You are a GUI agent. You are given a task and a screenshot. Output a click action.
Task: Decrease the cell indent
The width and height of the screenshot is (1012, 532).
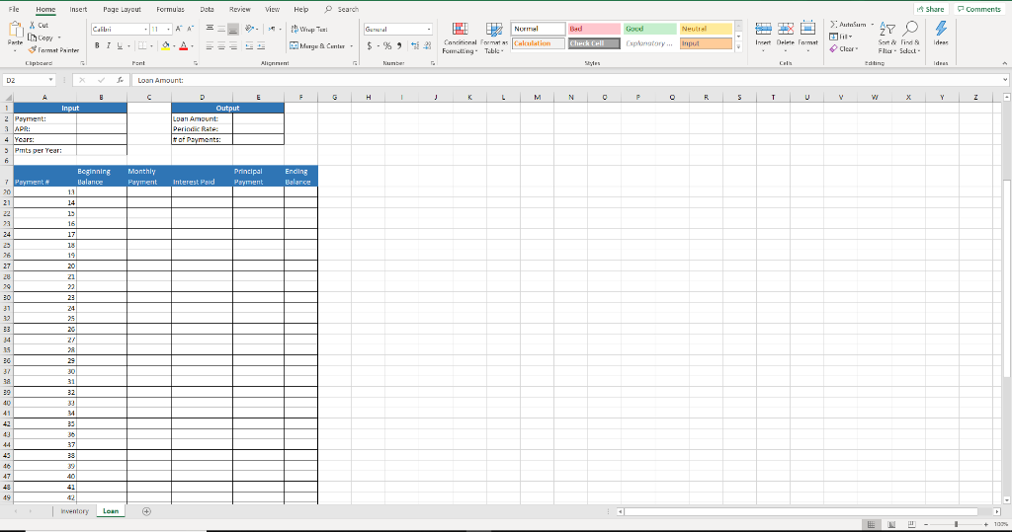pyautogui.click(x=249, y=45)
